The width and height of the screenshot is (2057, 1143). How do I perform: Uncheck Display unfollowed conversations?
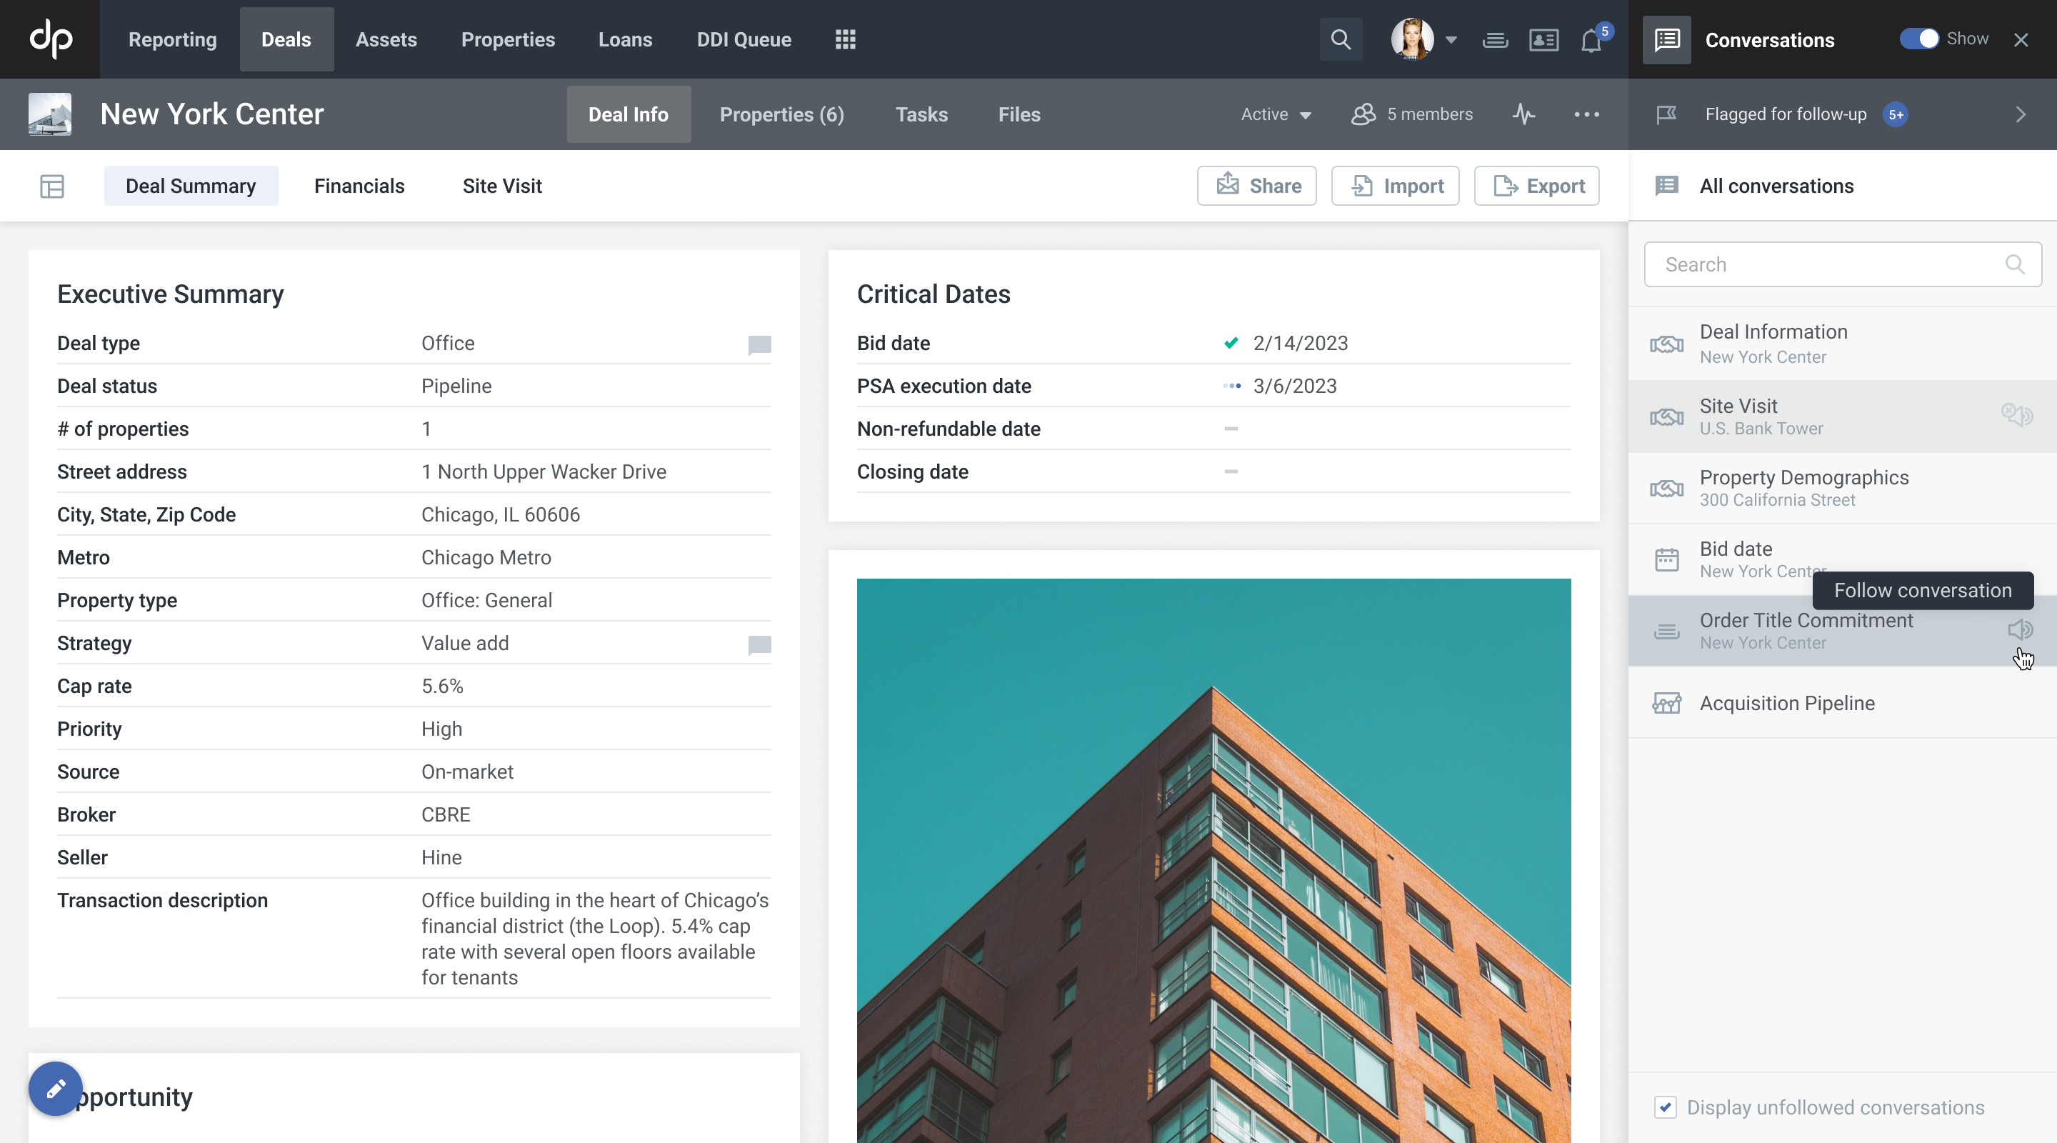(1665, 1107)
